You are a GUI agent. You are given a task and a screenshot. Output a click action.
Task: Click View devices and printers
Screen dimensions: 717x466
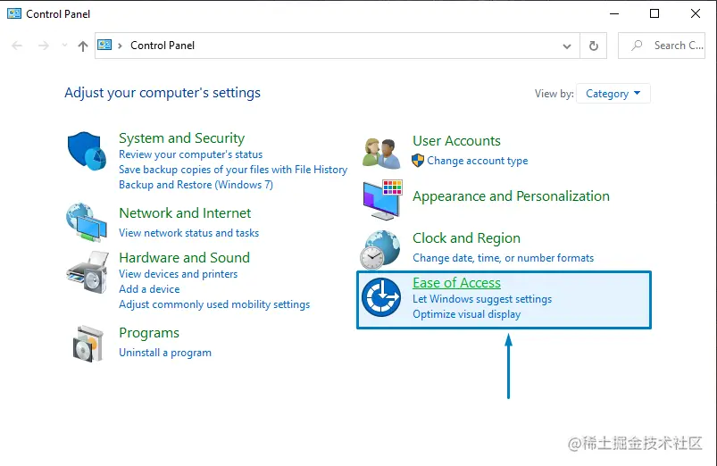click(179, 274)
